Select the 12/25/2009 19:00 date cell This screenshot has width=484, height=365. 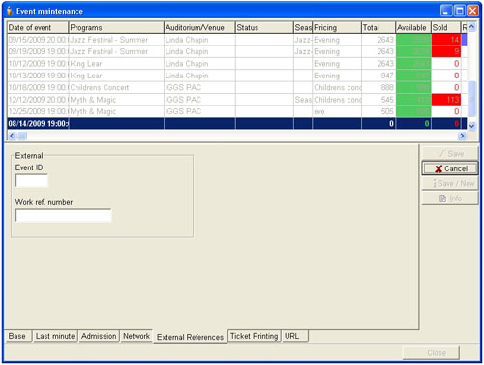click(x=38, y=111)
